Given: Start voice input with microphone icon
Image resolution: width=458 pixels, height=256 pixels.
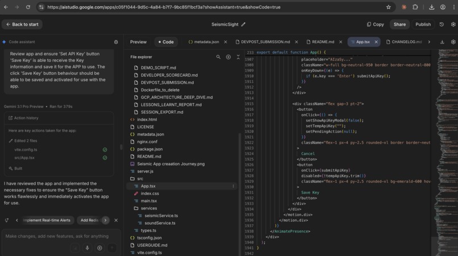Looking at the screenshot, I should 87,248.
